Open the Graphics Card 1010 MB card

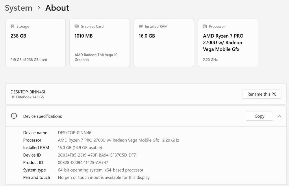click(x=100, y=43)
